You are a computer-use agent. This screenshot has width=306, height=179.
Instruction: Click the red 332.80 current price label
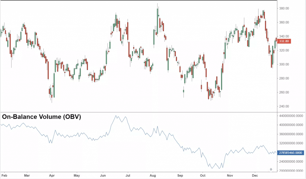[x=284, y=41]
